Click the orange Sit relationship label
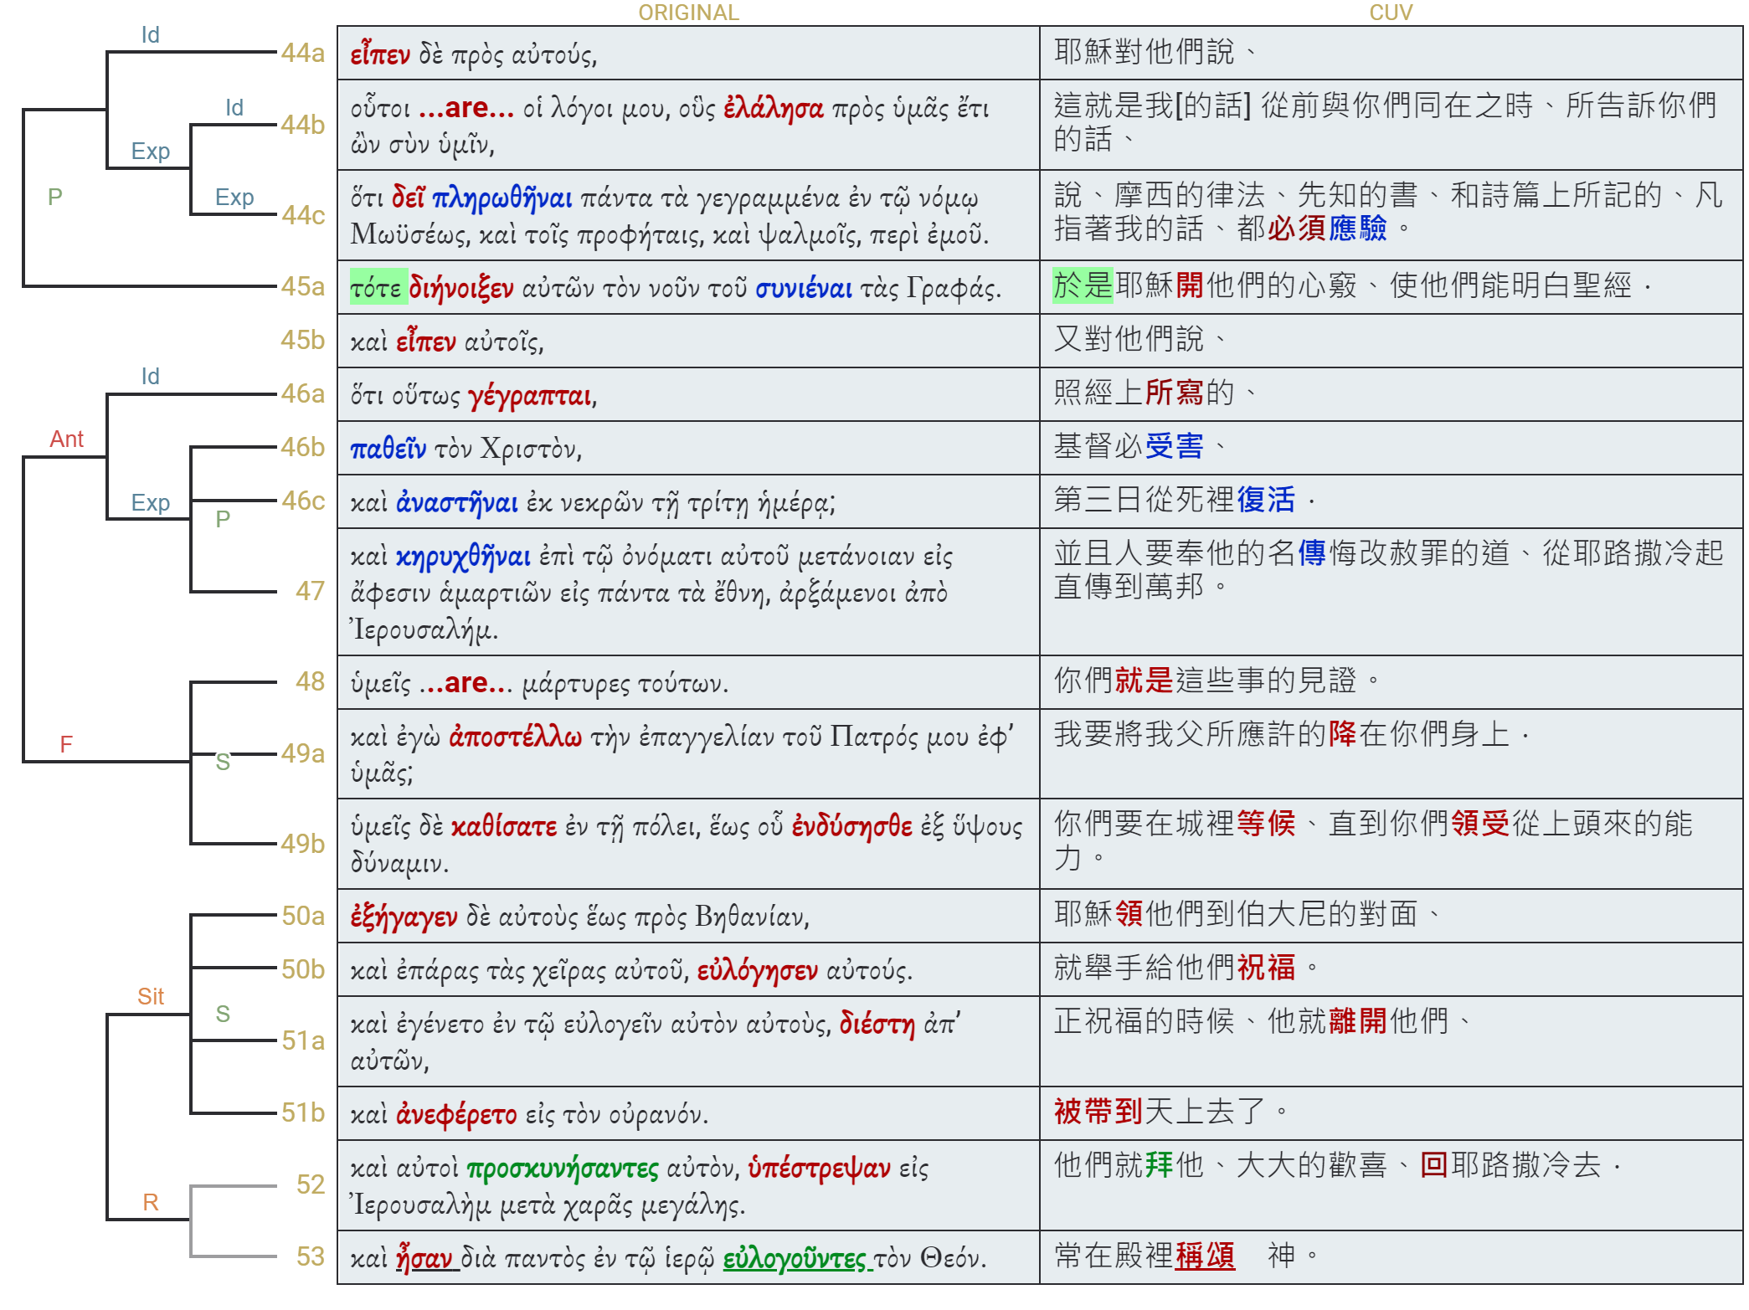1749x1310 pixels. tap(151, 996)
